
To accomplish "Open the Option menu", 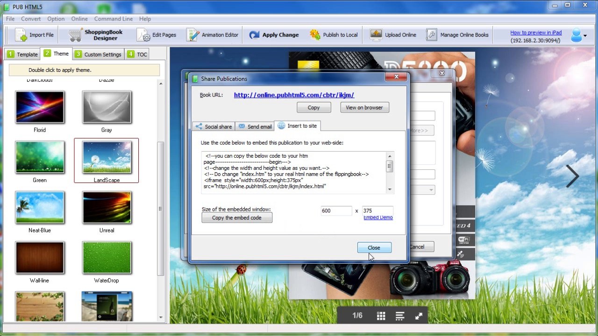I will point(56,19).
